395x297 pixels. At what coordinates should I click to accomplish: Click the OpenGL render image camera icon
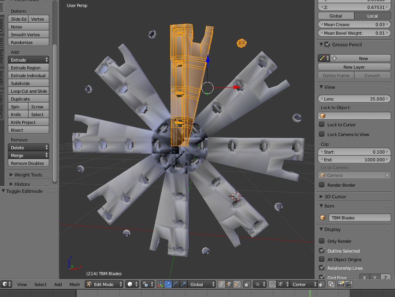point(341,284)
